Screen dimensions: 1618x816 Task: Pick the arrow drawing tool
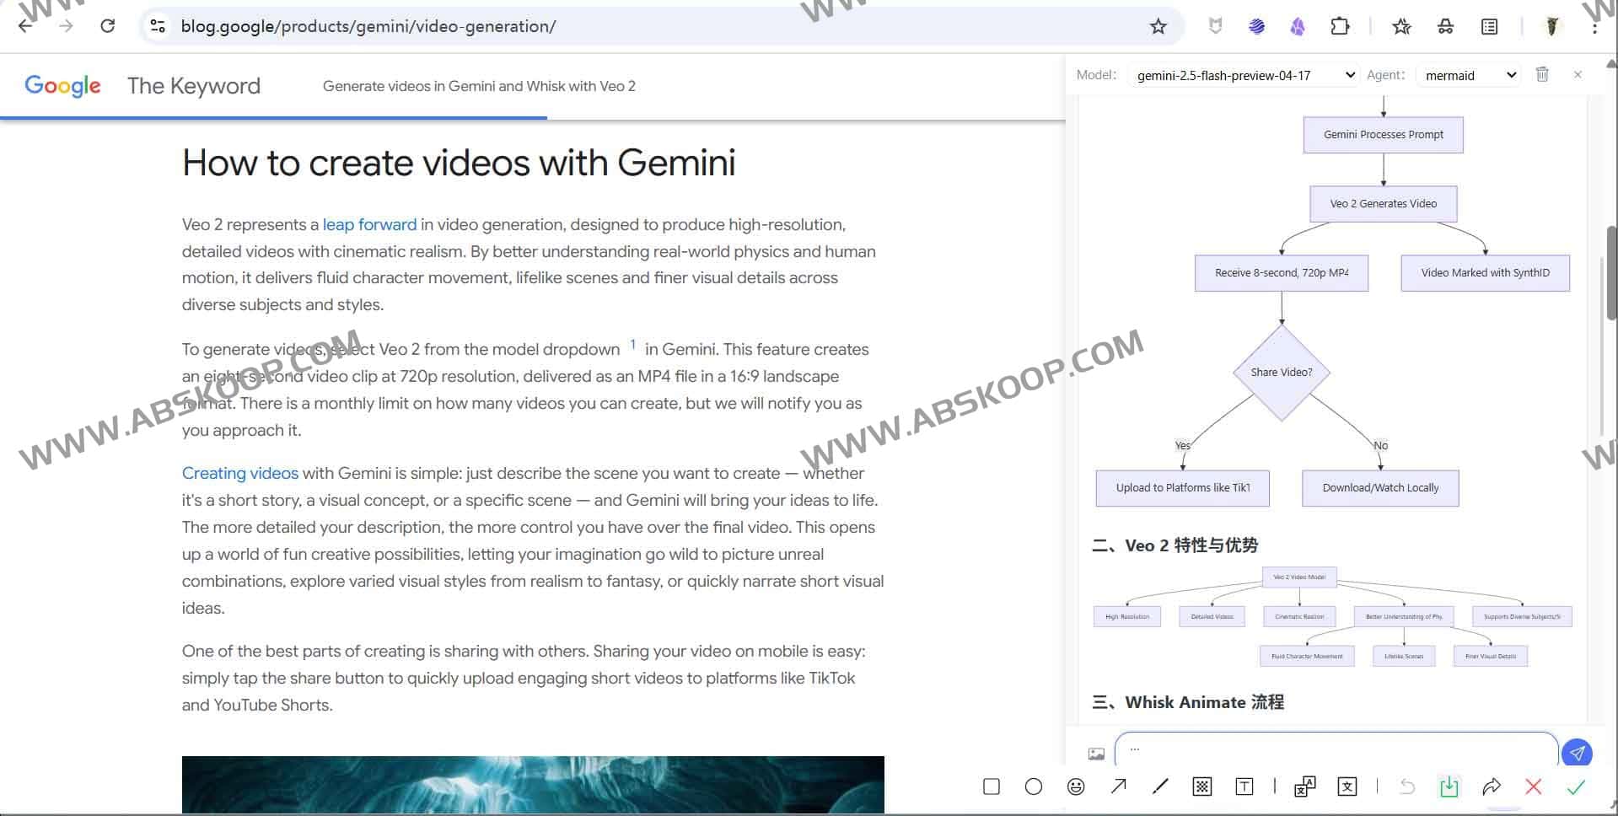point(1117,786)
